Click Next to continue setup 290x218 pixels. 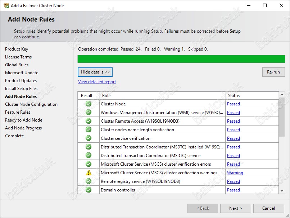coord(235,208)
